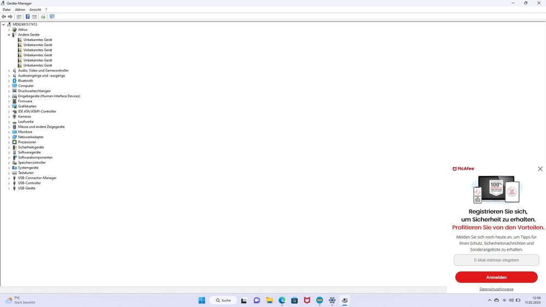
Task: Close the McAfee registration popup
Action: tap(540, 169)
